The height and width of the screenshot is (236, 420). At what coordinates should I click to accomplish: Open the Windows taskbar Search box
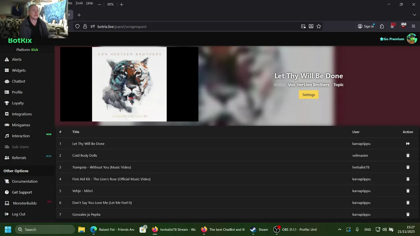[x=45, y=229]
